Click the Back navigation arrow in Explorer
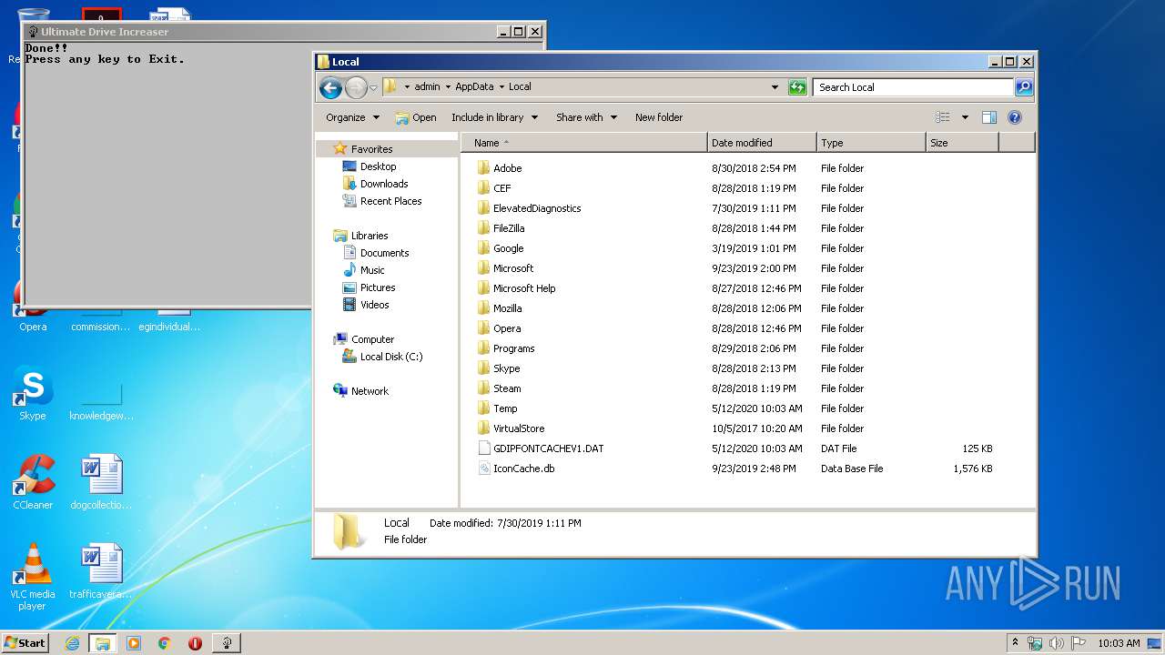Image resolution: width=1165 pixels, height=655 pixels. click(330, 87)
